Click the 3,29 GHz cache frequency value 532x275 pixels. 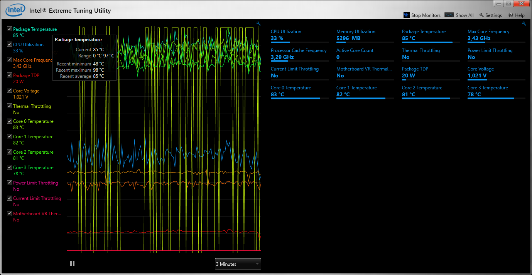point(282,57)
